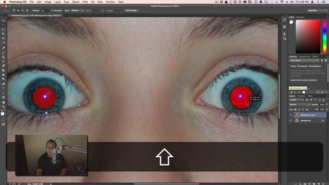The height and width of the screenshot is (185, 329).
Task: Select the Clone Stamp tool
Action: tap(4, 57)
